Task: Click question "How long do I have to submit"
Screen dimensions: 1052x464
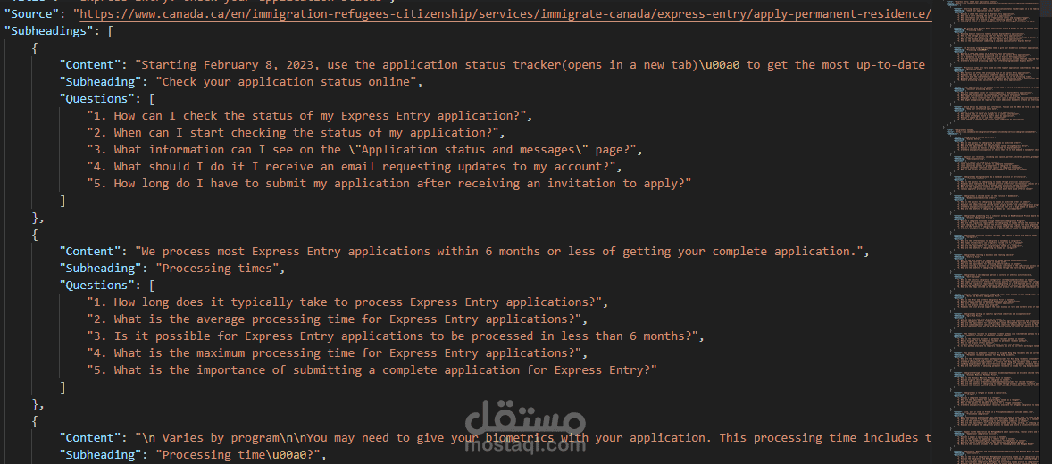Action: (x=389, y=183)
